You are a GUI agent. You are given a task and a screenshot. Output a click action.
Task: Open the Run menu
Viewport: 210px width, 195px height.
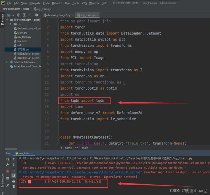(x=67, y=3)
